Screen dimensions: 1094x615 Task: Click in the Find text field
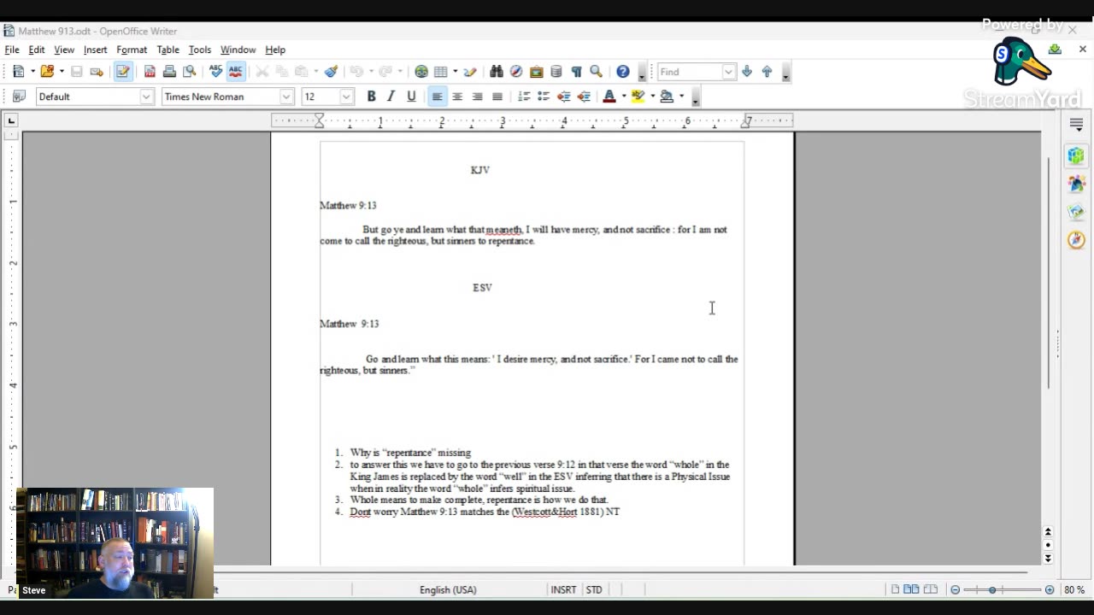690,72
